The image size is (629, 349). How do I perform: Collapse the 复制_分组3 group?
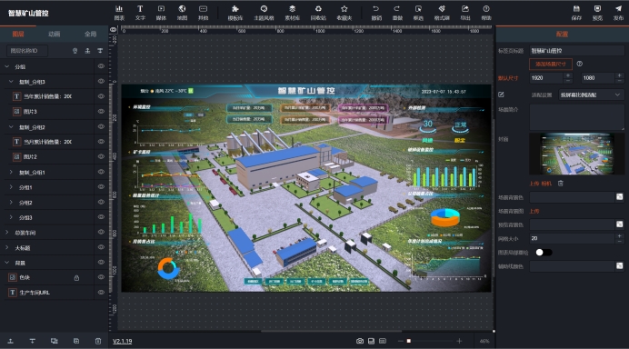click(11, 82)
